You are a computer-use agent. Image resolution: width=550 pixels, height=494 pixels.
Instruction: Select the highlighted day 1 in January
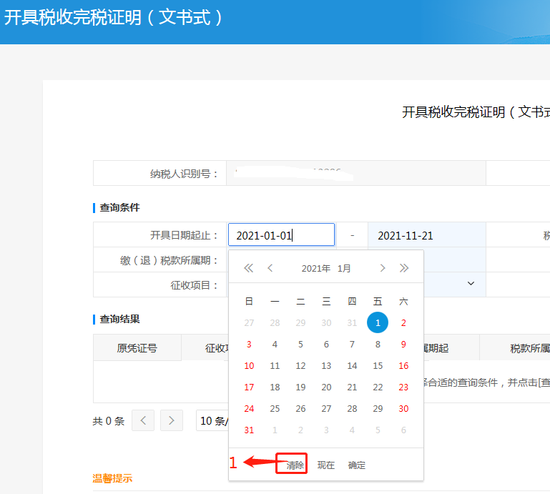coord(378,322)
